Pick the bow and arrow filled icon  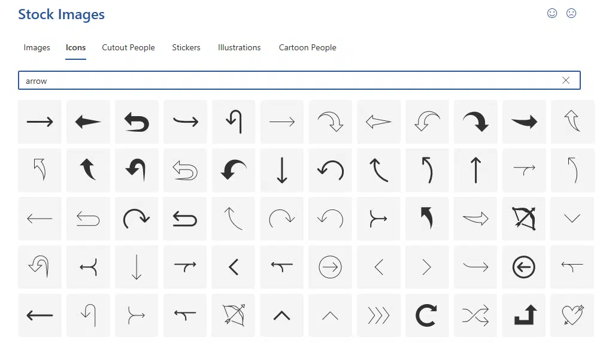click(x=524, y=218)
